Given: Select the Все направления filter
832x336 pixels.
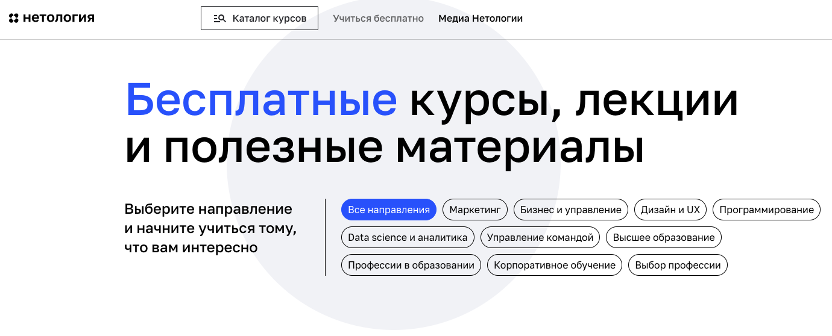Looking at the screenshot, I should [x=389, y=210].
